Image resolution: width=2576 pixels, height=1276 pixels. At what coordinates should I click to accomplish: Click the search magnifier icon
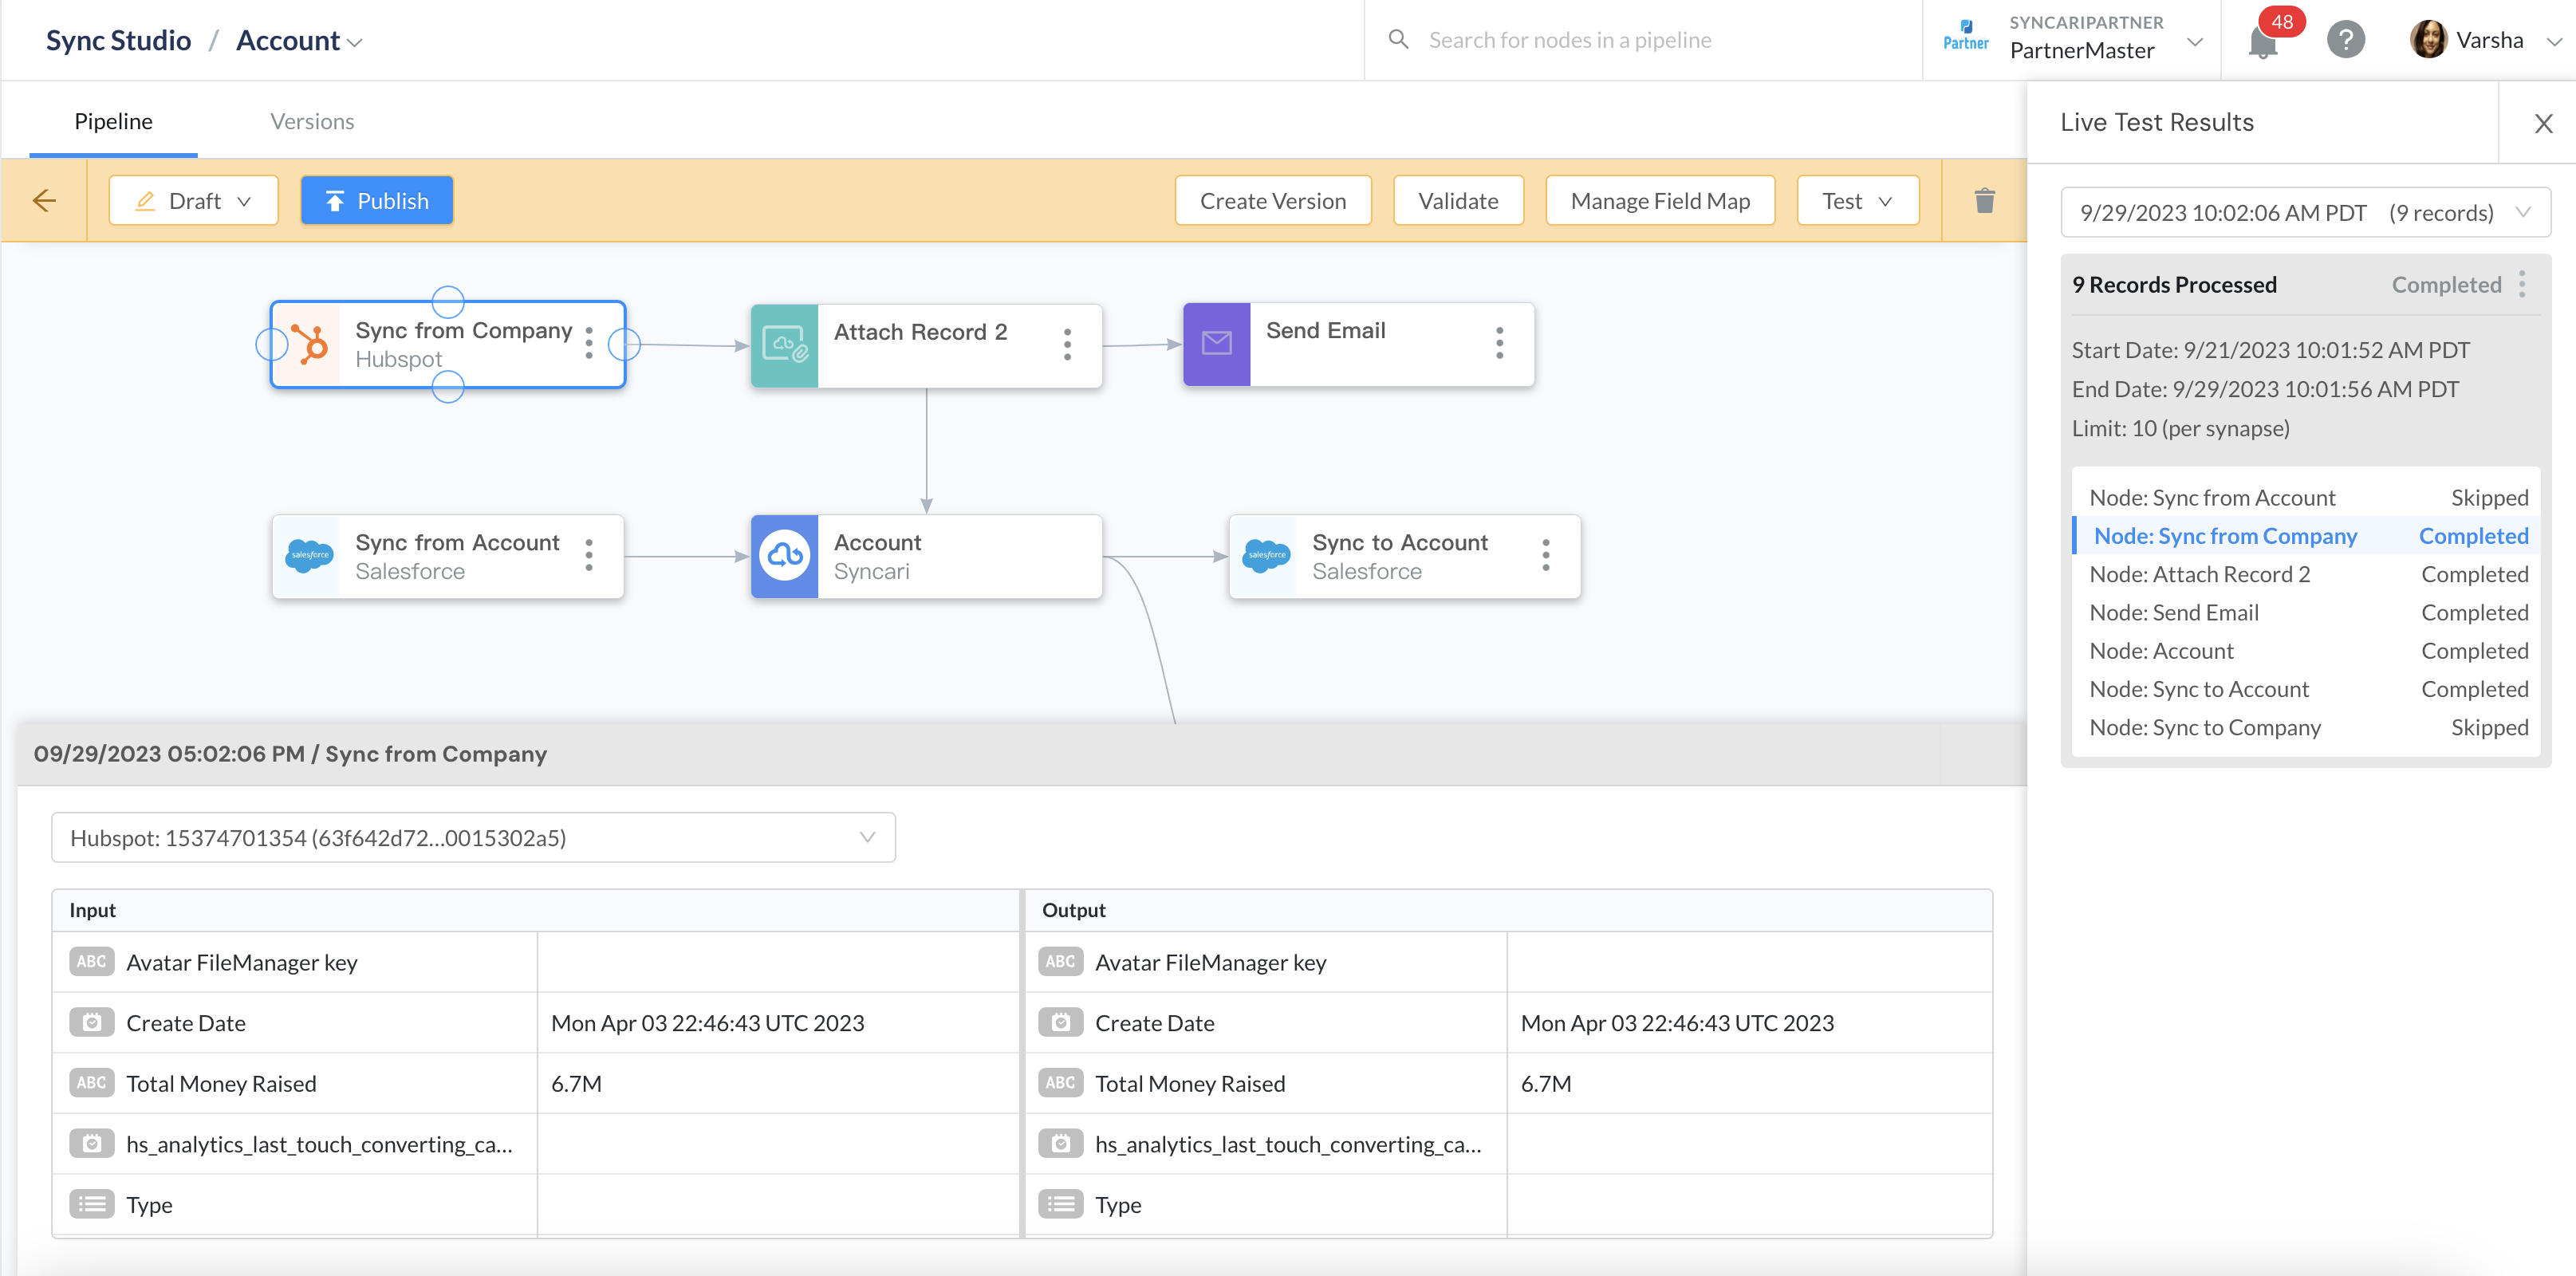click(x=1399, y=40)
